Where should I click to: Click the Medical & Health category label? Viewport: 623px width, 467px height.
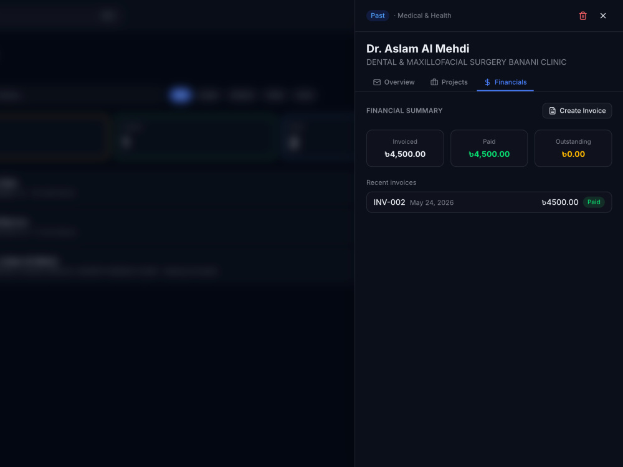click(424, 16)
